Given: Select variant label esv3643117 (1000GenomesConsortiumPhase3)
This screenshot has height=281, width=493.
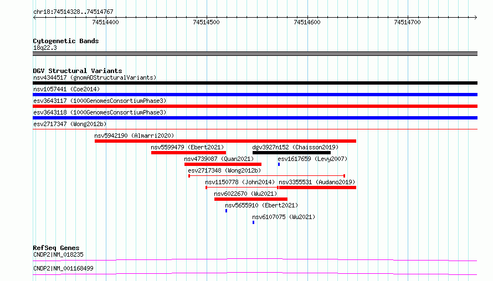Looking at the screenshot, I should point(100,101).
